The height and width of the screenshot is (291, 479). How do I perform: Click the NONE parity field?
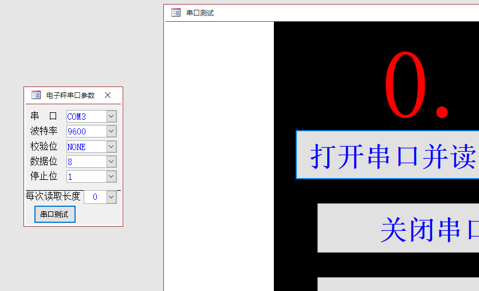[x=87, y=147]
